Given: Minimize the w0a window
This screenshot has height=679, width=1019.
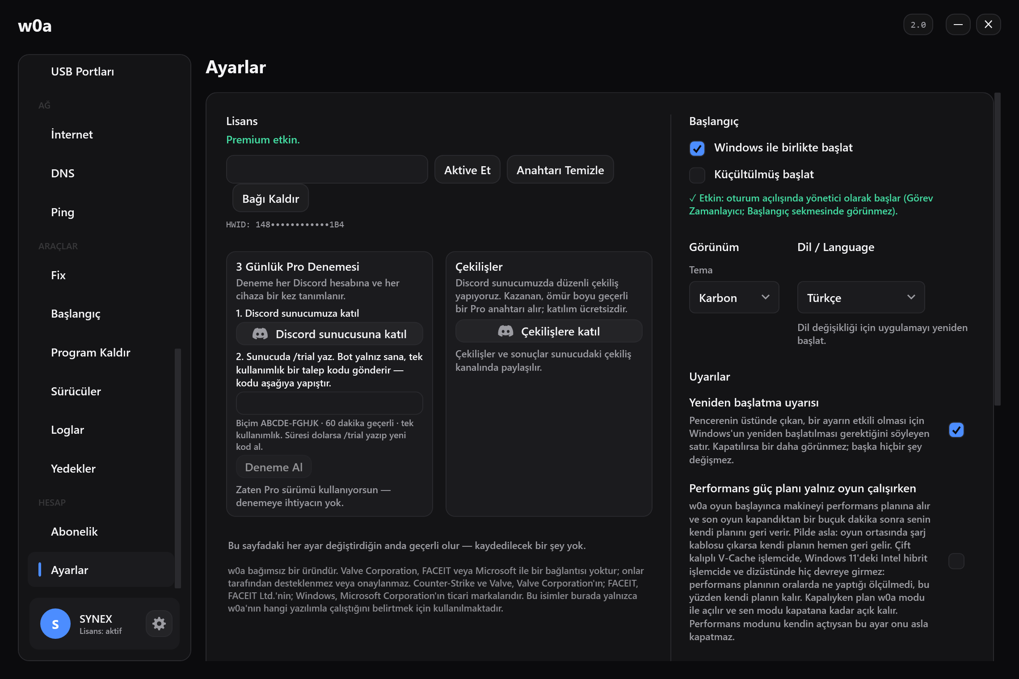Looking at the screenshot, I should point(958,25).
